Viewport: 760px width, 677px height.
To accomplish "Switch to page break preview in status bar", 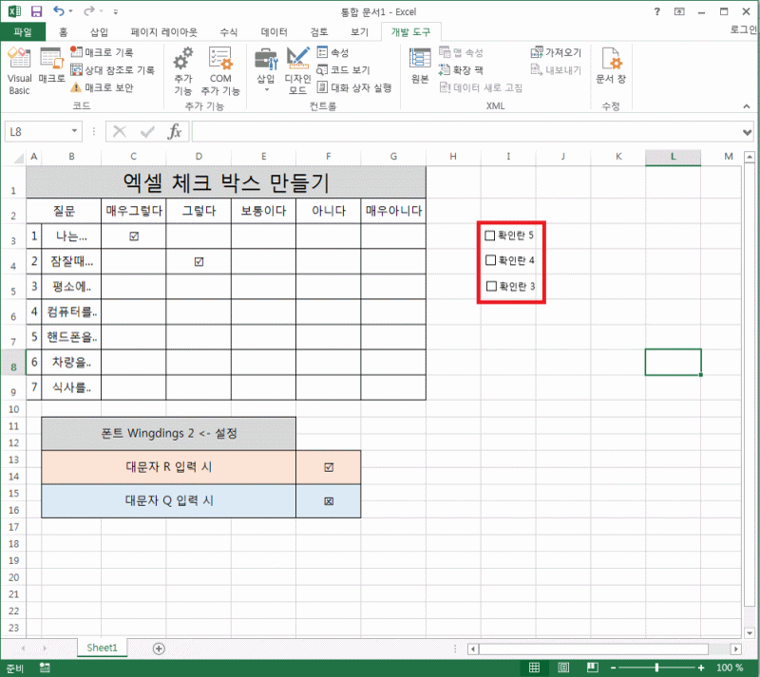I will pyautogui.click(x=592, y=668).
